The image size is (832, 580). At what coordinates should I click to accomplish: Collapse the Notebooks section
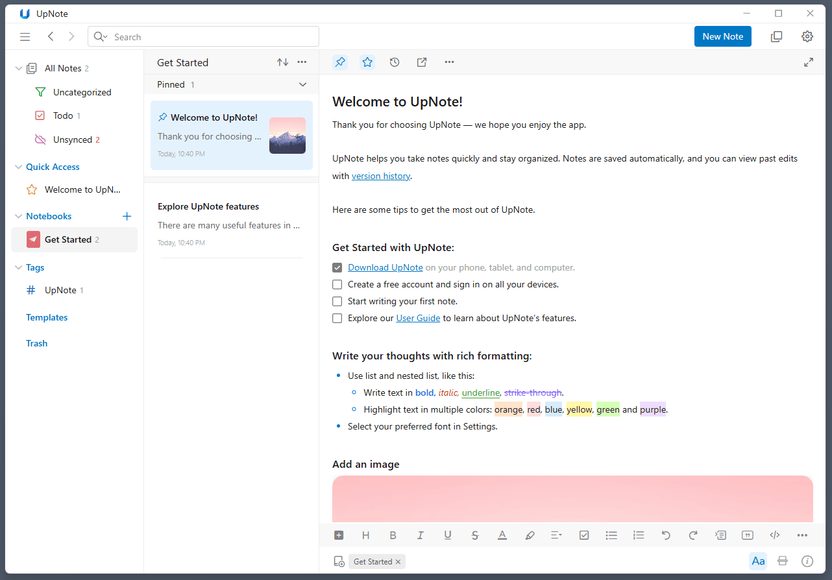pyautogui.click(x=18, y=216)
